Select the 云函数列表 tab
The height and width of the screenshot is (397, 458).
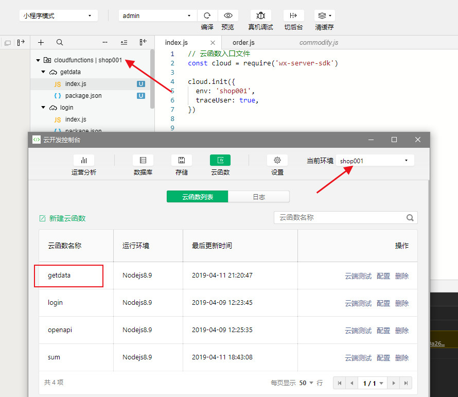pos(198,197)
